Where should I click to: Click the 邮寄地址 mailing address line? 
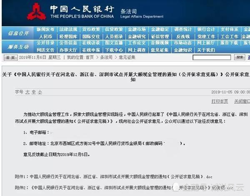[104, 143]
